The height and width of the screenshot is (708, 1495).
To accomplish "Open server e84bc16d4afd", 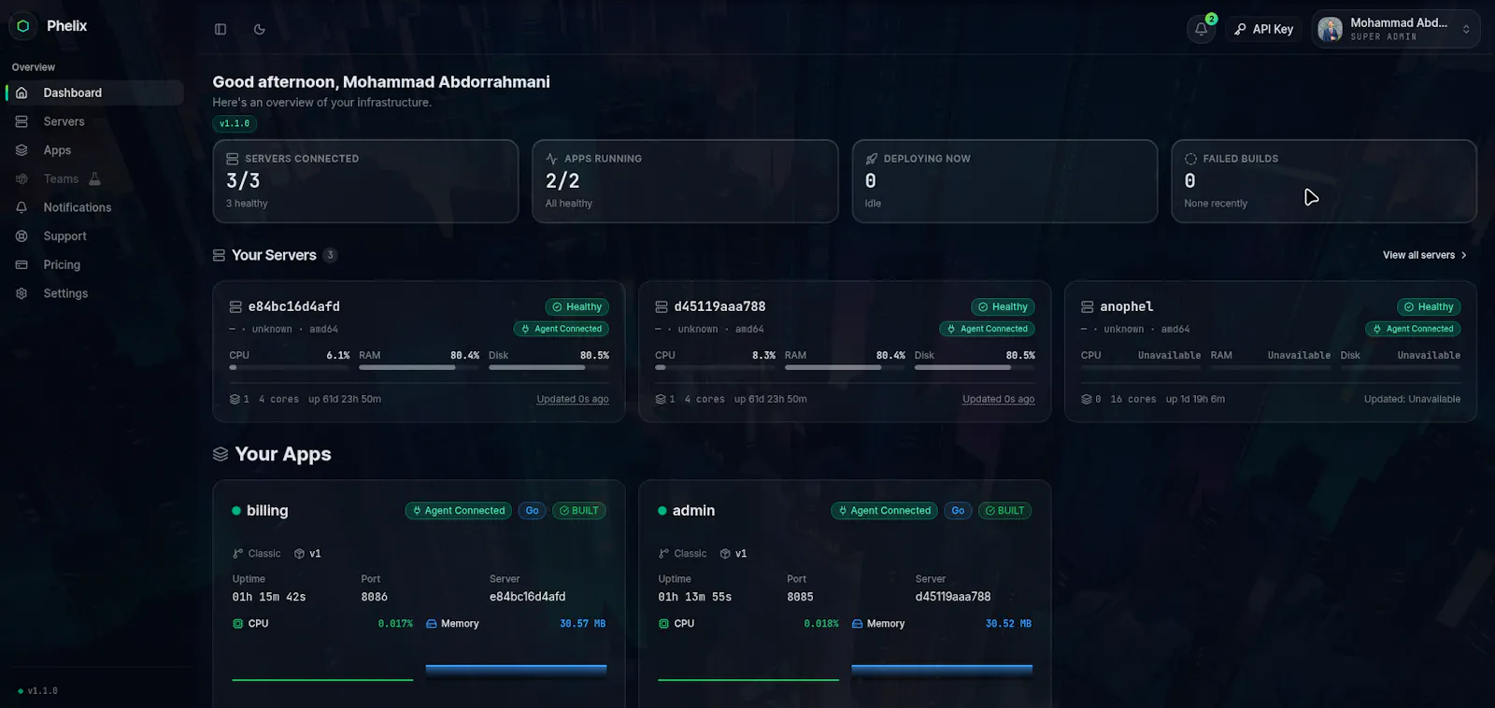I will pos(419,351).
